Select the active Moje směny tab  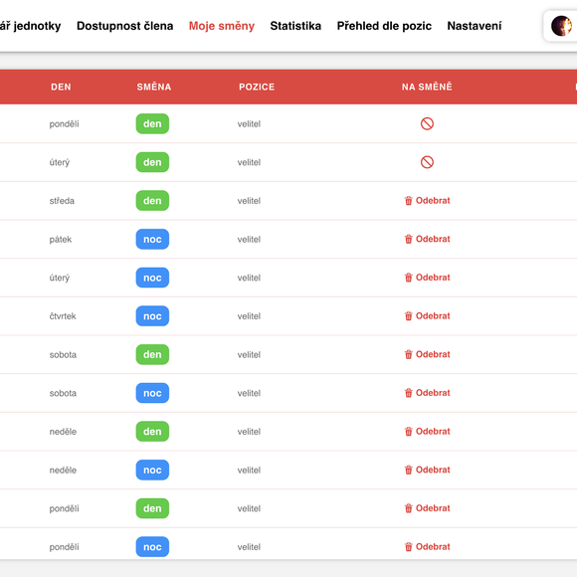[x=222, y=26]
